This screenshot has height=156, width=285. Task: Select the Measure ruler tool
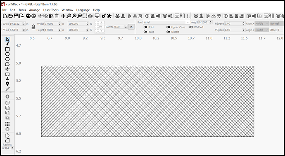point(7,89)
